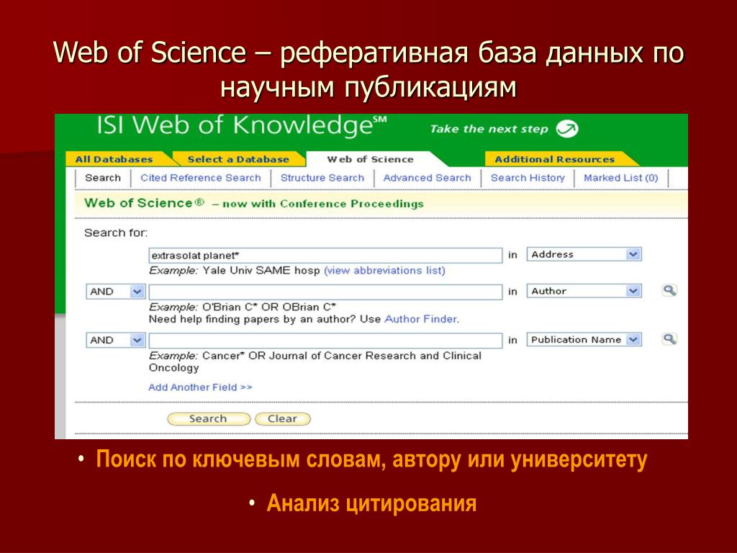Open the Publication Name field dropdown

[584, 340]
